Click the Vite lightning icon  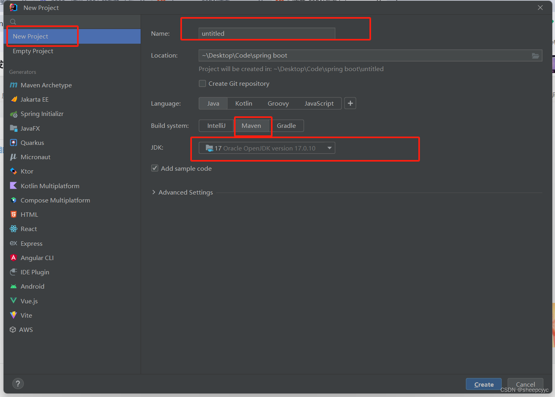[14, 315]
